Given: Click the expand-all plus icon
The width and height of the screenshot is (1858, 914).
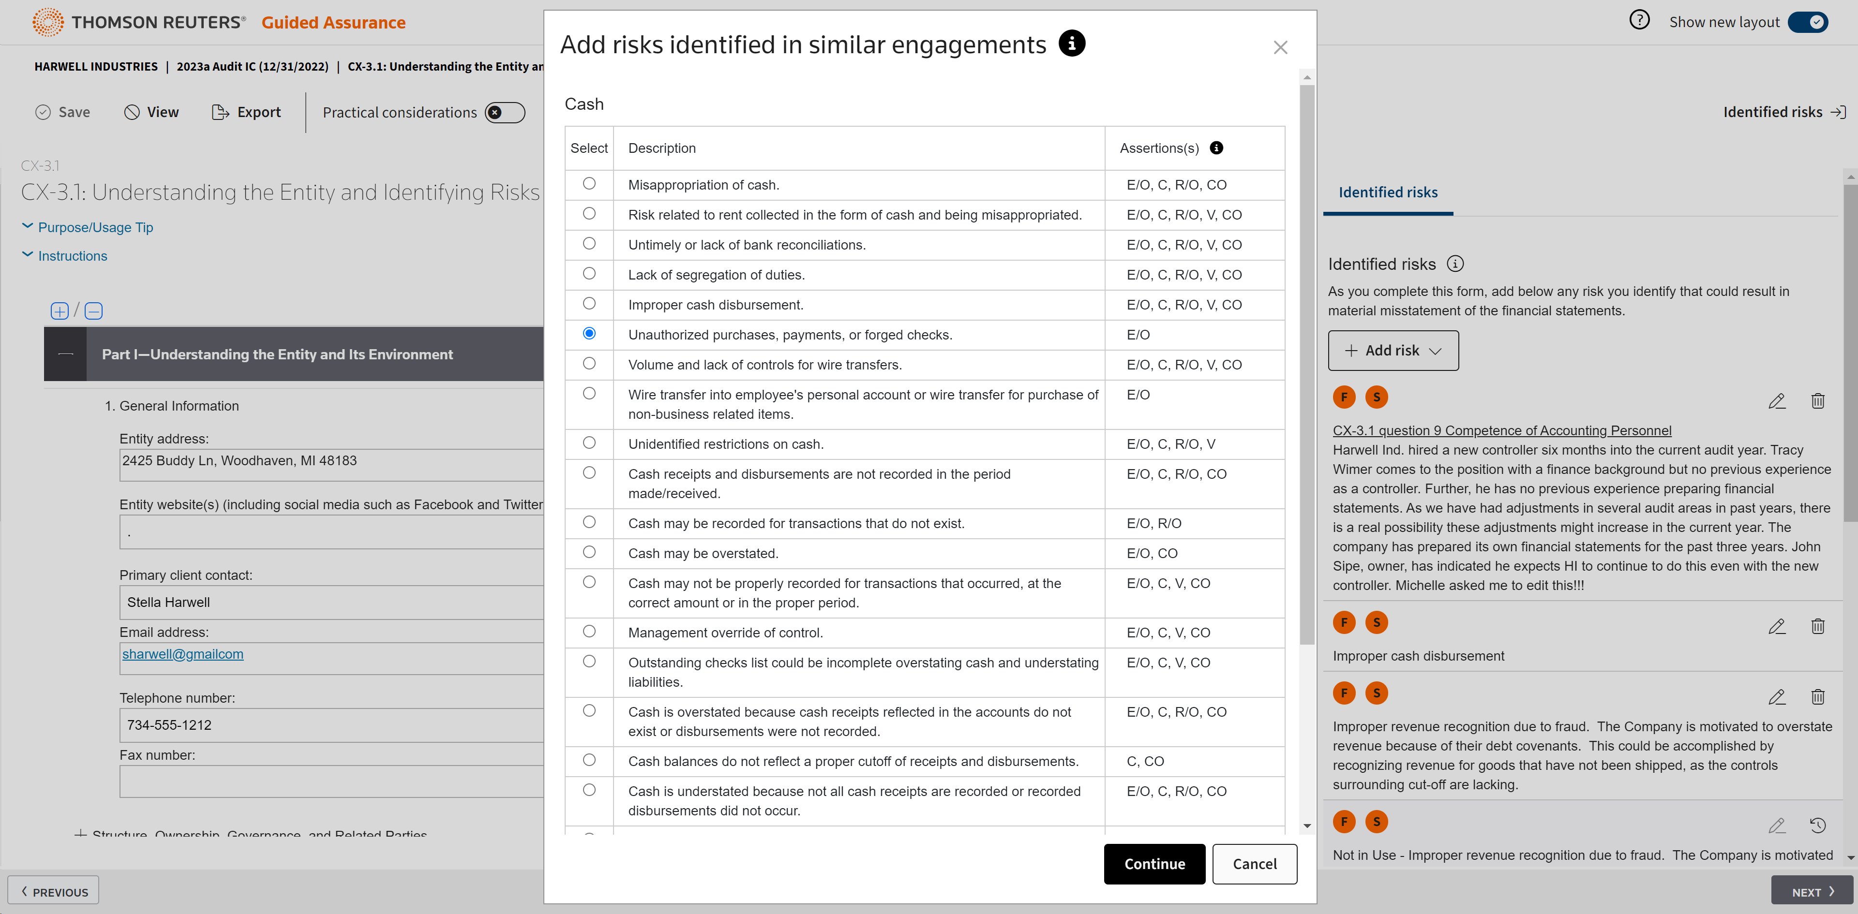Looking at the screenshot, I should [x=59, y=310].
